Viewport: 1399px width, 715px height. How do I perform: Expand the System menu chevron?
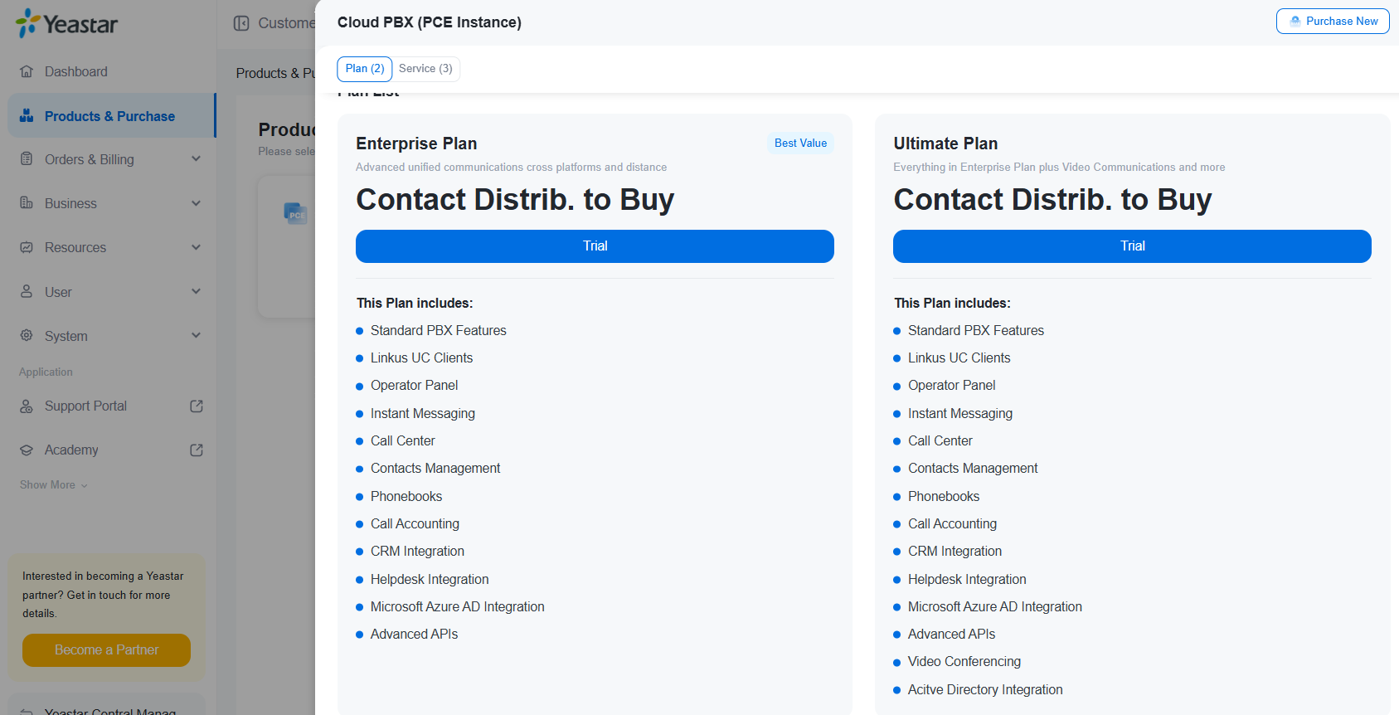click(x=196, y=335)
